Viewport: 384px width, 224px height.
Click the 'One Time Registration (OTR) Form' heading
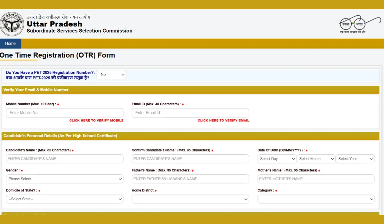(x=57, y=55)
